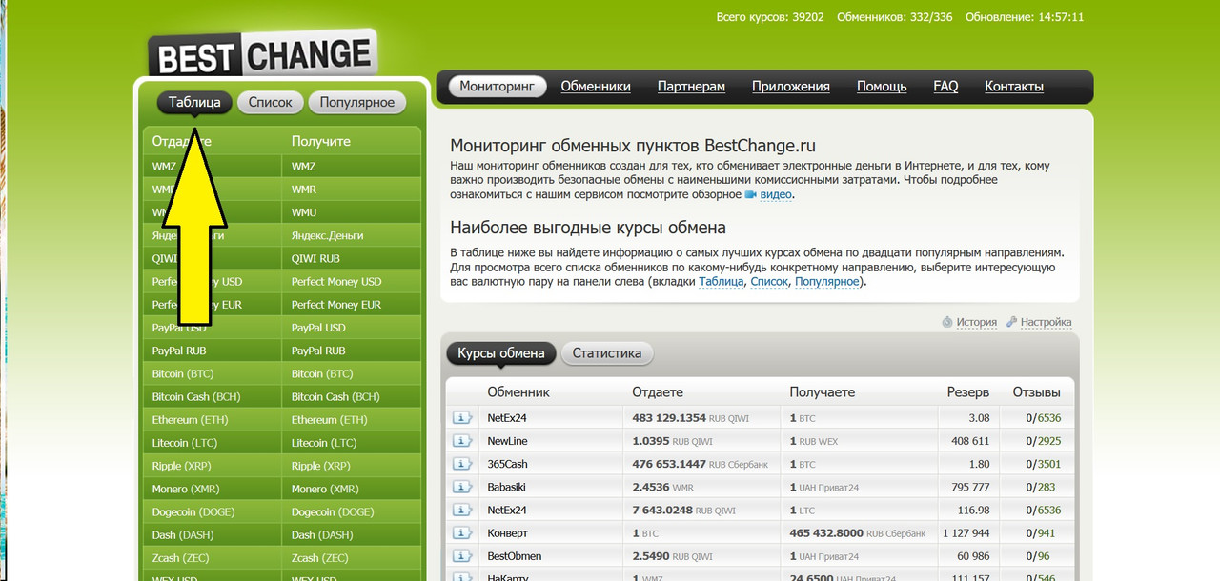The height and width of the screenshot is (581, 1220).
Task: Select the Курсы обмена tab
Action: pyautogui.click(x=501, y=353)
